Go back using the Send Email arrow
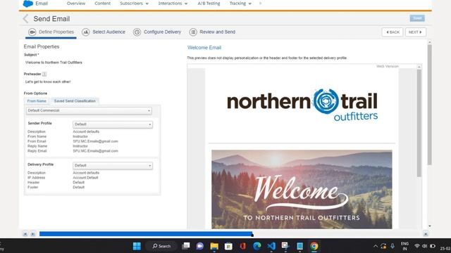451x253 pixels. click(25, 19)
